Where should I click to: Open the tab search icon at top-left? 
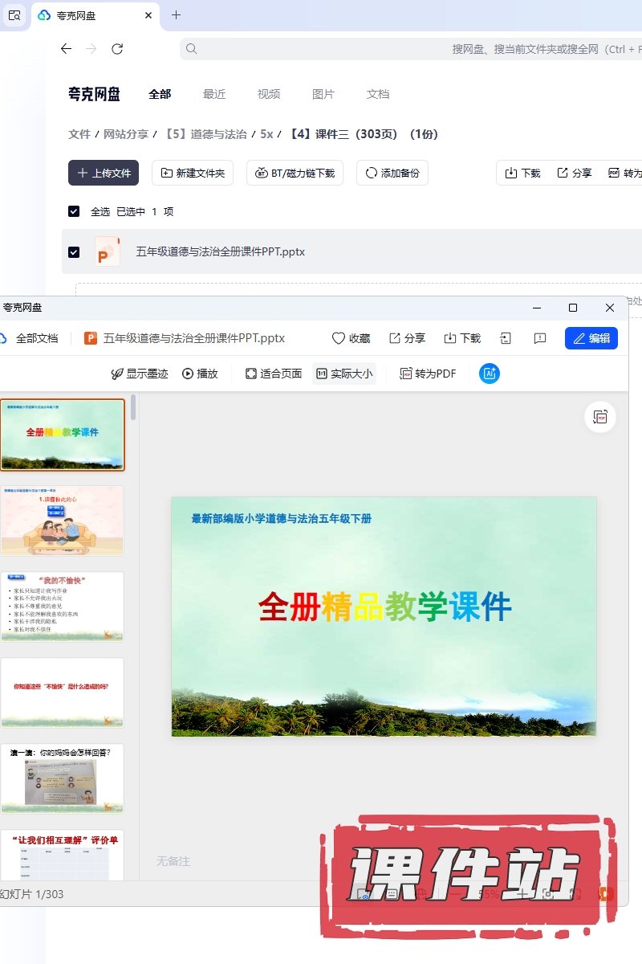coord(14,15)
